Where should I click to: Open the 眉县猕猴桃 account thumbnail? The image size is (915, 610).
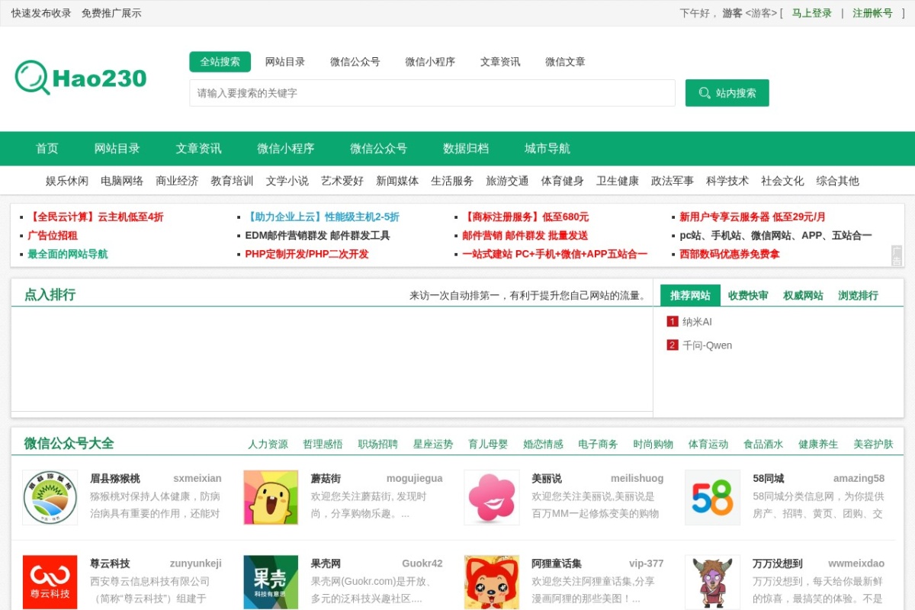pos(50,497)
